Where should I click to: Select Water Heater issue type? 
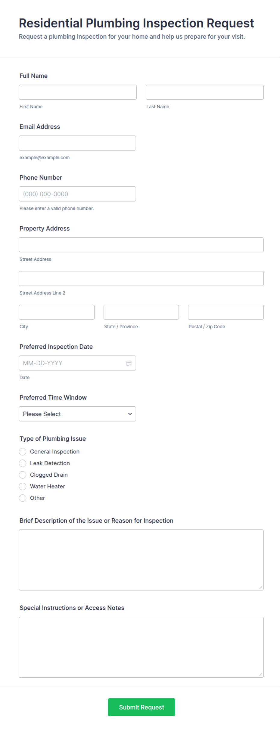pyautogui.click(x=23, y=486)
